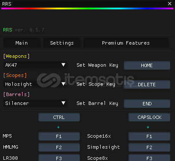Open the Premium Features tab

coord(126,43)
